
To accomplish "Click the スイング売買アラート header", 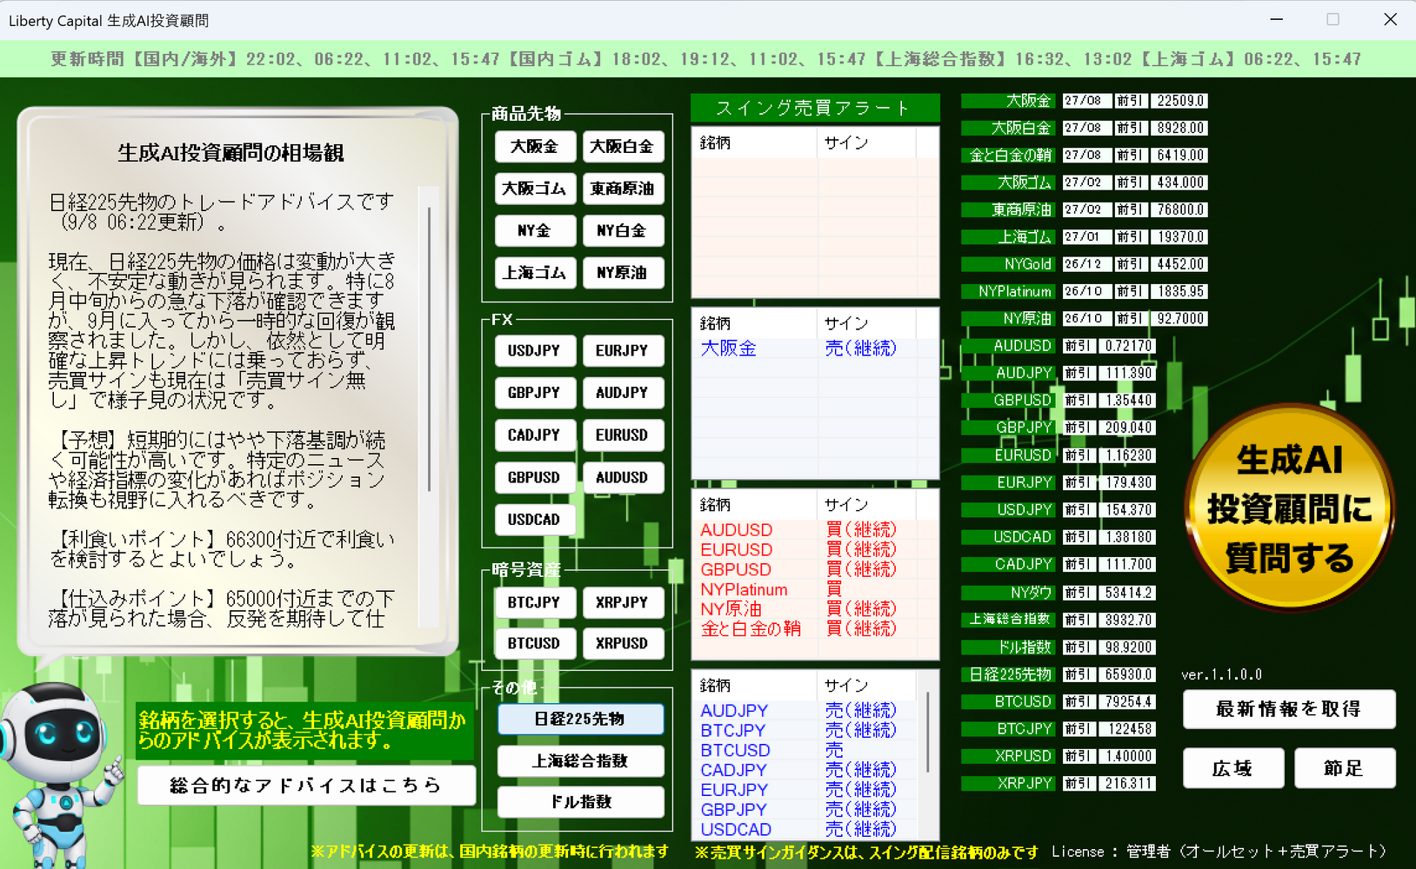I will 815,108.
